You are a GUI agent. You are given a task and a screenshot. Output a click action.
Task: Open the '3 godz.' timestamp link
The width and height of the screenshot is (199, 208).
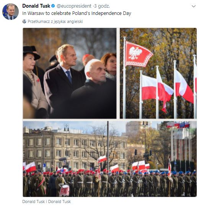(x=102, y=6)
